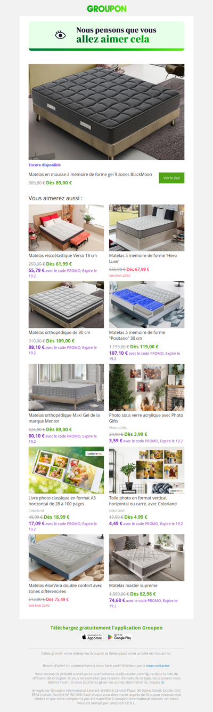Click 'Téléchargez gratuitement l'application Groupon' heading
The image size is (213, 712).
106,628
